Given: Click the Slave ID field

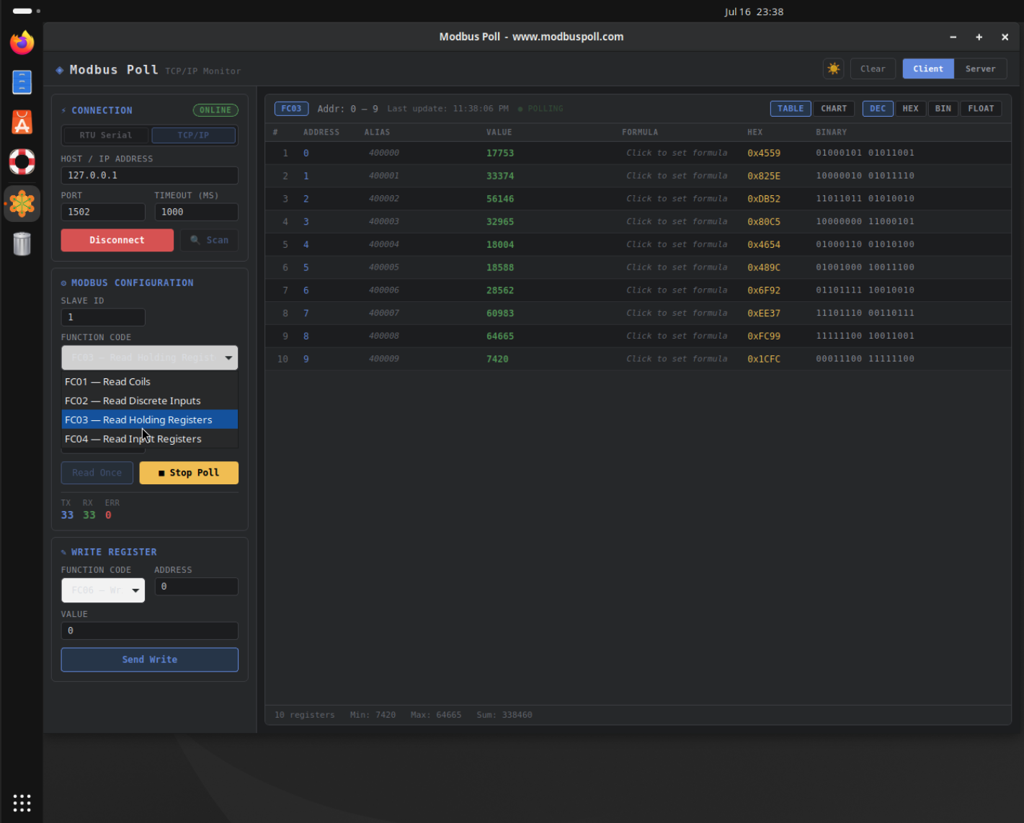Looking at the screenshot, I should coord(103,317).
